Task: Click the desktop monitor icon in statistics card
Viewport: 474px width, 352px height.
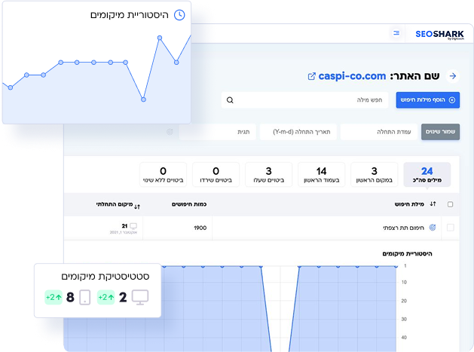Action: pyautogui.click(x=140, y=297)
